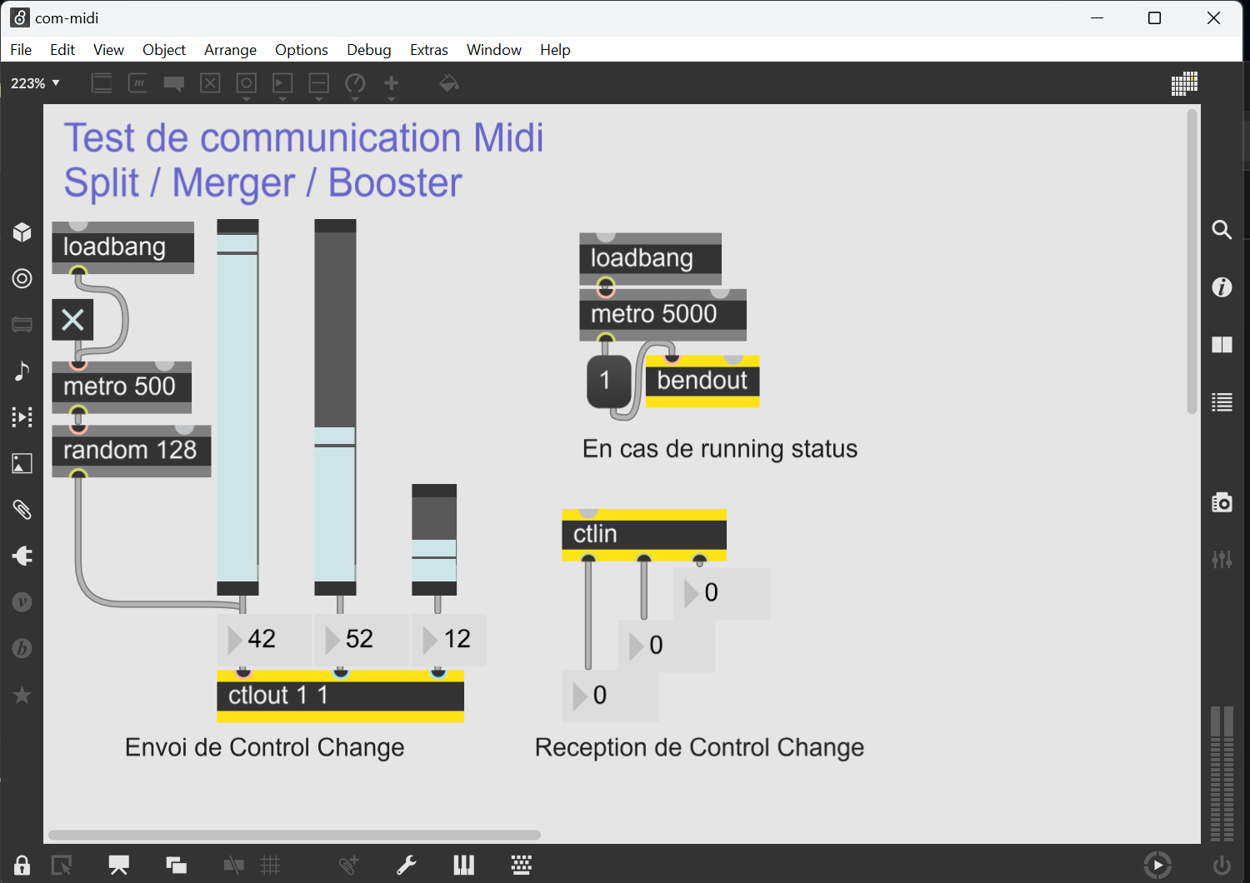Select the ctlin object
1250x883 pixels.
click(644, 535)
